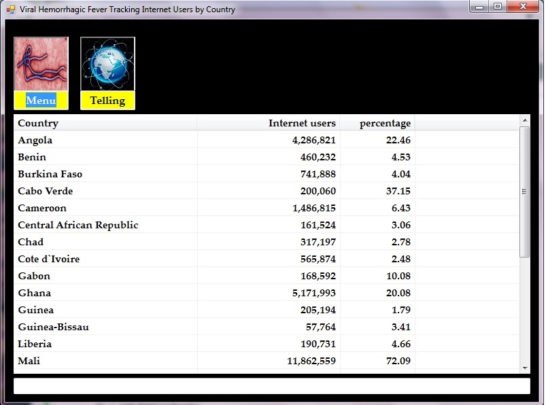Maximize the application window
This screenshot has height=405, width=546.
tap(498, 7)
